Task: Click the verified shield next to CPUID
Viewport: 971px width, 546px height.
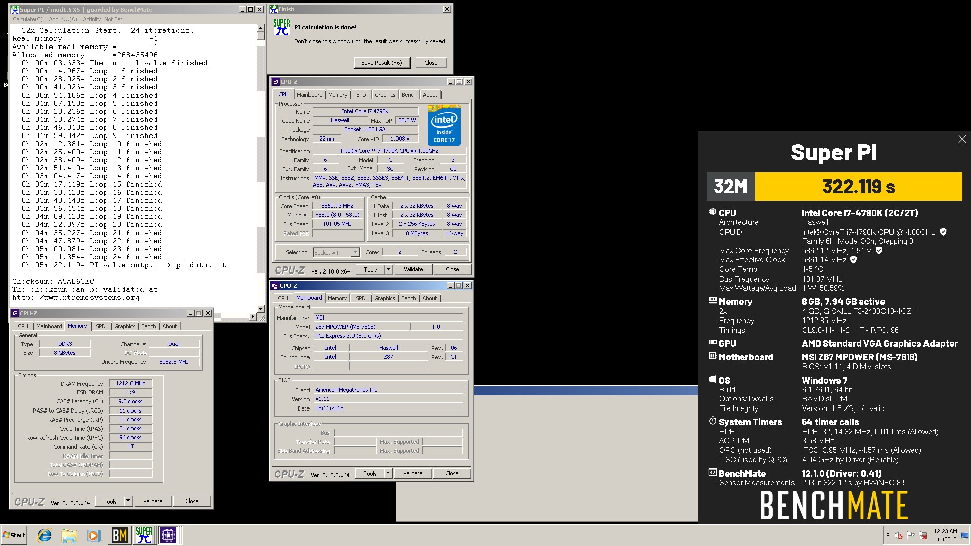Action: pos(943,232)
